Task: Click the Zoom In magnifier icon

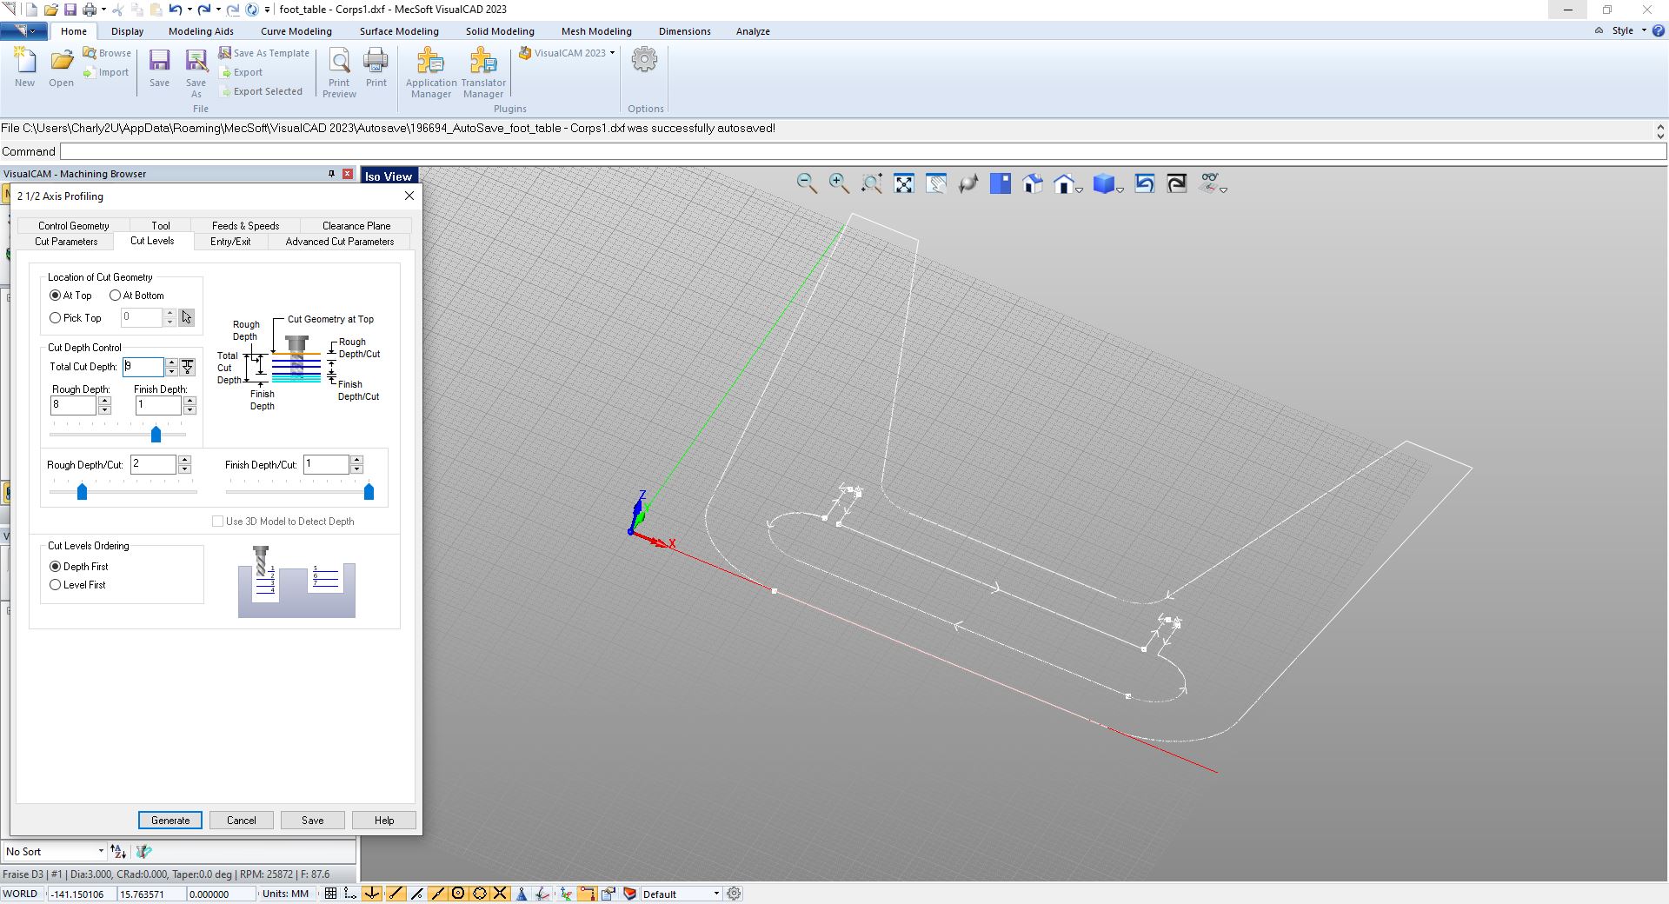Action: click(839, 183)
